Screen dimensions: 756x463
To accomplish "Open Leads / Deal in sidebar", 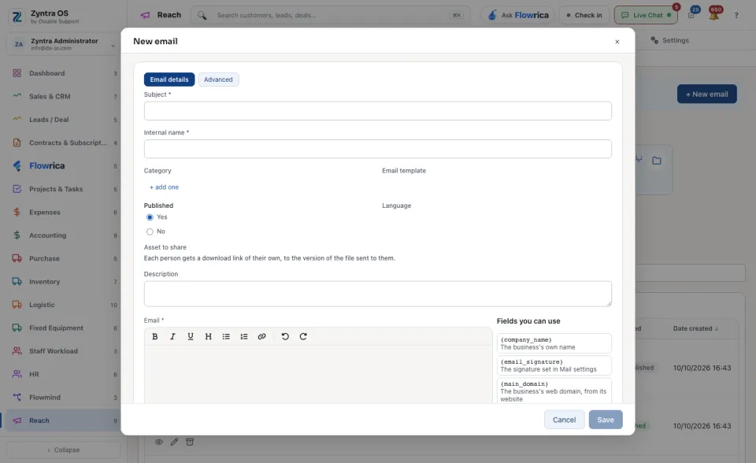I will tap(64, 120).
